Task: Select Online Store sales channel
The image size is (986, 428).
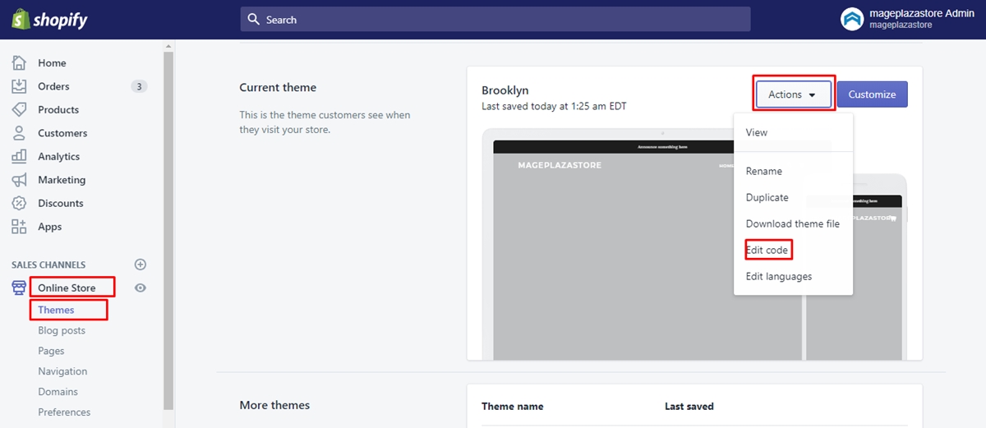Action: click(67, 288)
